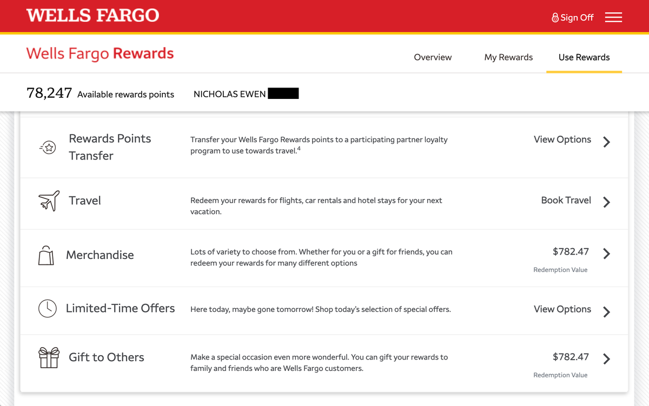Screen dimensions: 649x406
Task: Click the Wells Fargo logo in the header
Action: coord(92,15)
